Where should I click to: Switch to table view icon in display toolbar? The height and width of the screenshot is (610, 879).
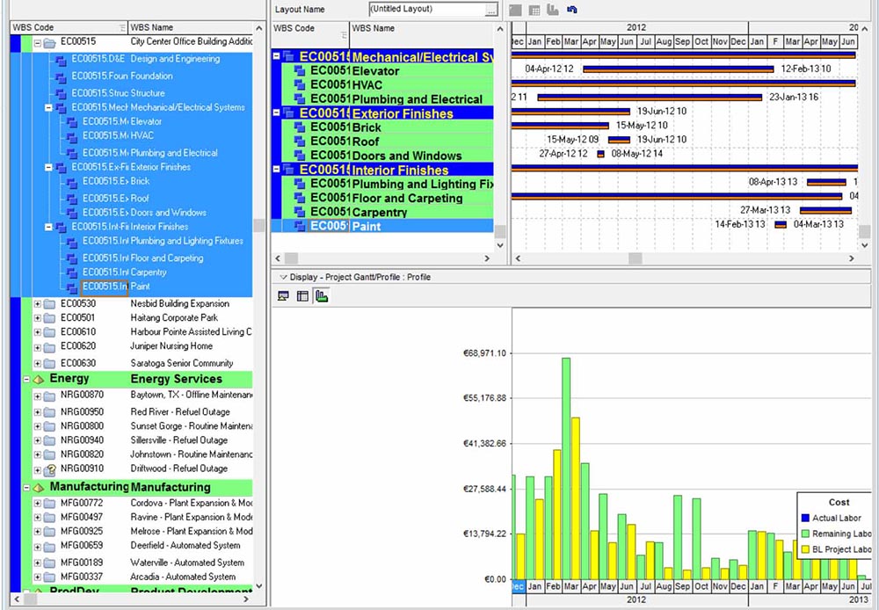click(x=302, y=296)
